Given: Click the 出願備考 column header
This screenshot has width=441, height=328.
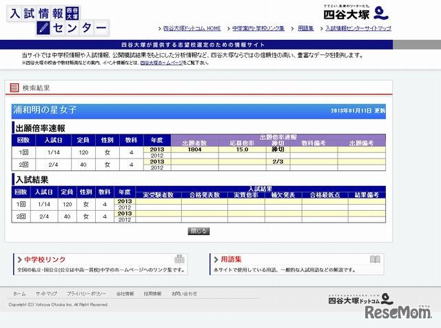Looking at the screenshot, I should pyautogui.click(x=361, y=143).
